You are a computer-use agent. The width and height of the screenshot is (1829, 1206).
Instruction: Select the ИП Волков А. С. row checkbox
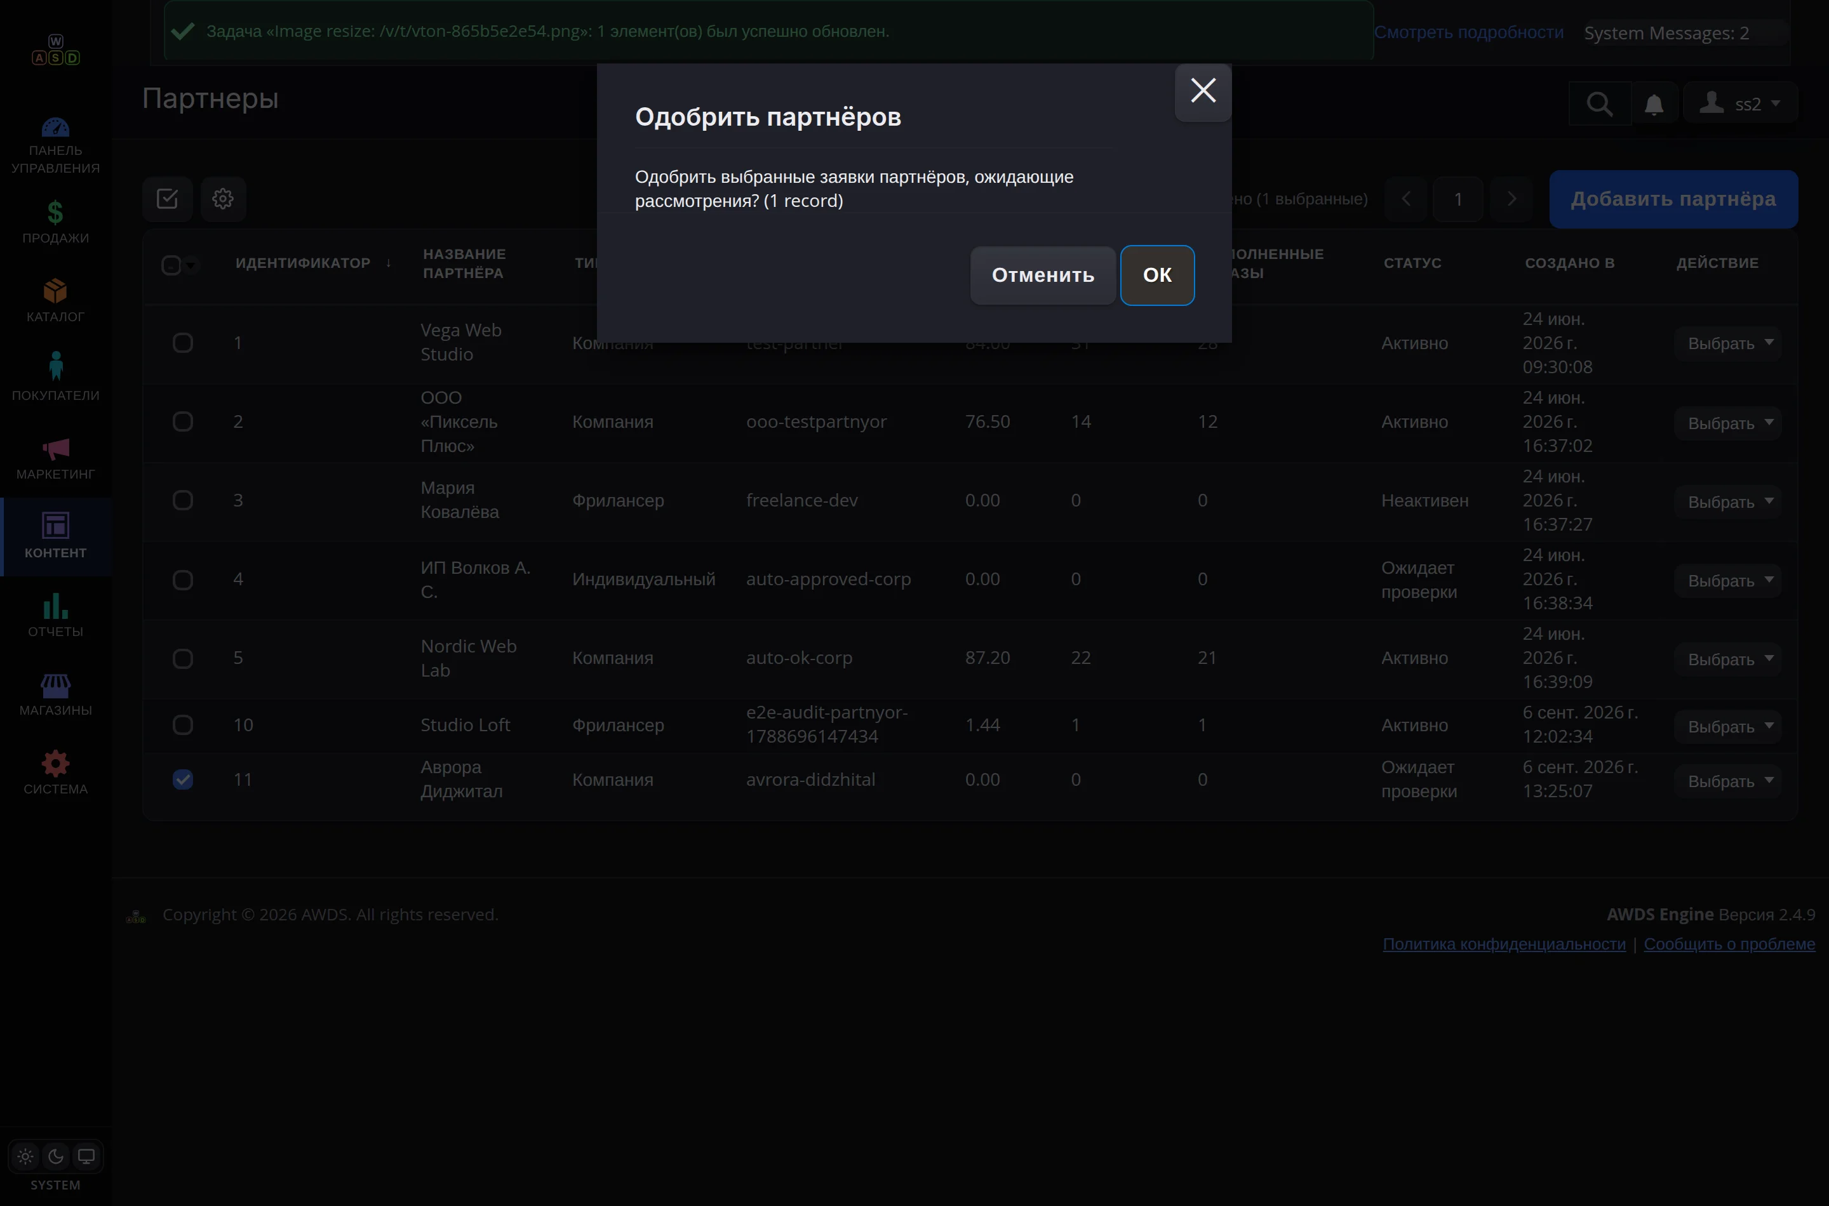click(x=182, y=579)
